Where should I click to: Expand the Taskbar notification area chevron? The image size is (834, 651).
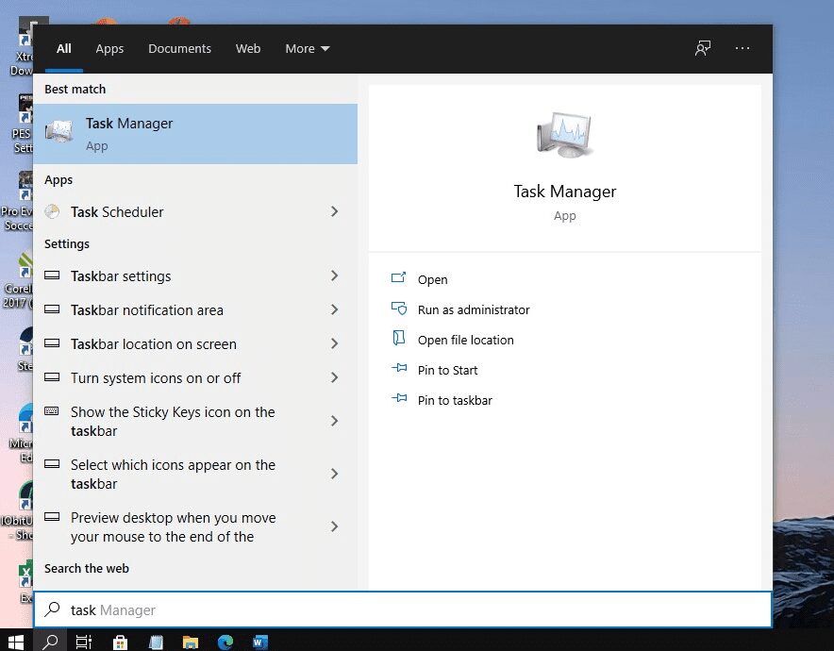tap(335, 309)
